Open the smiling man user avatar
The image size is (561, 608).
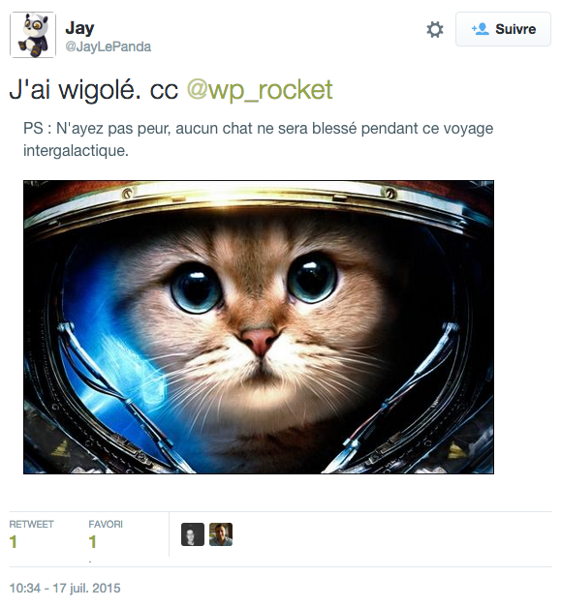click(x=221, y=534)
